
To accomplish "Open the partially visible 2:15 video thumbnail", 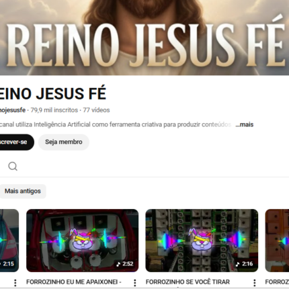I will tap(9, 241).
